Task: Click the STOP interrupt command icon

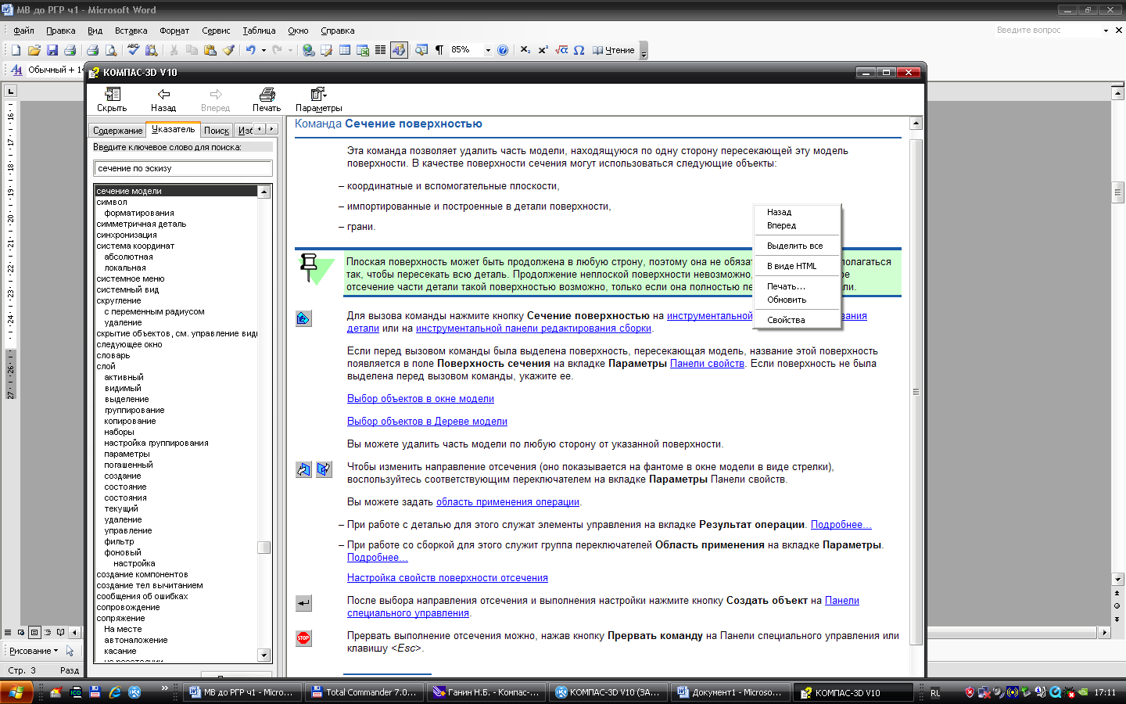Action: (x=303, y=638)
